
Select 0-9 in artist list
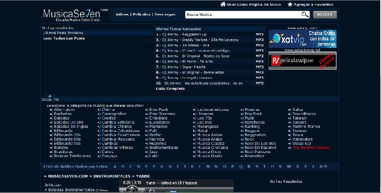pyautogui.click(x=323, y=166)
